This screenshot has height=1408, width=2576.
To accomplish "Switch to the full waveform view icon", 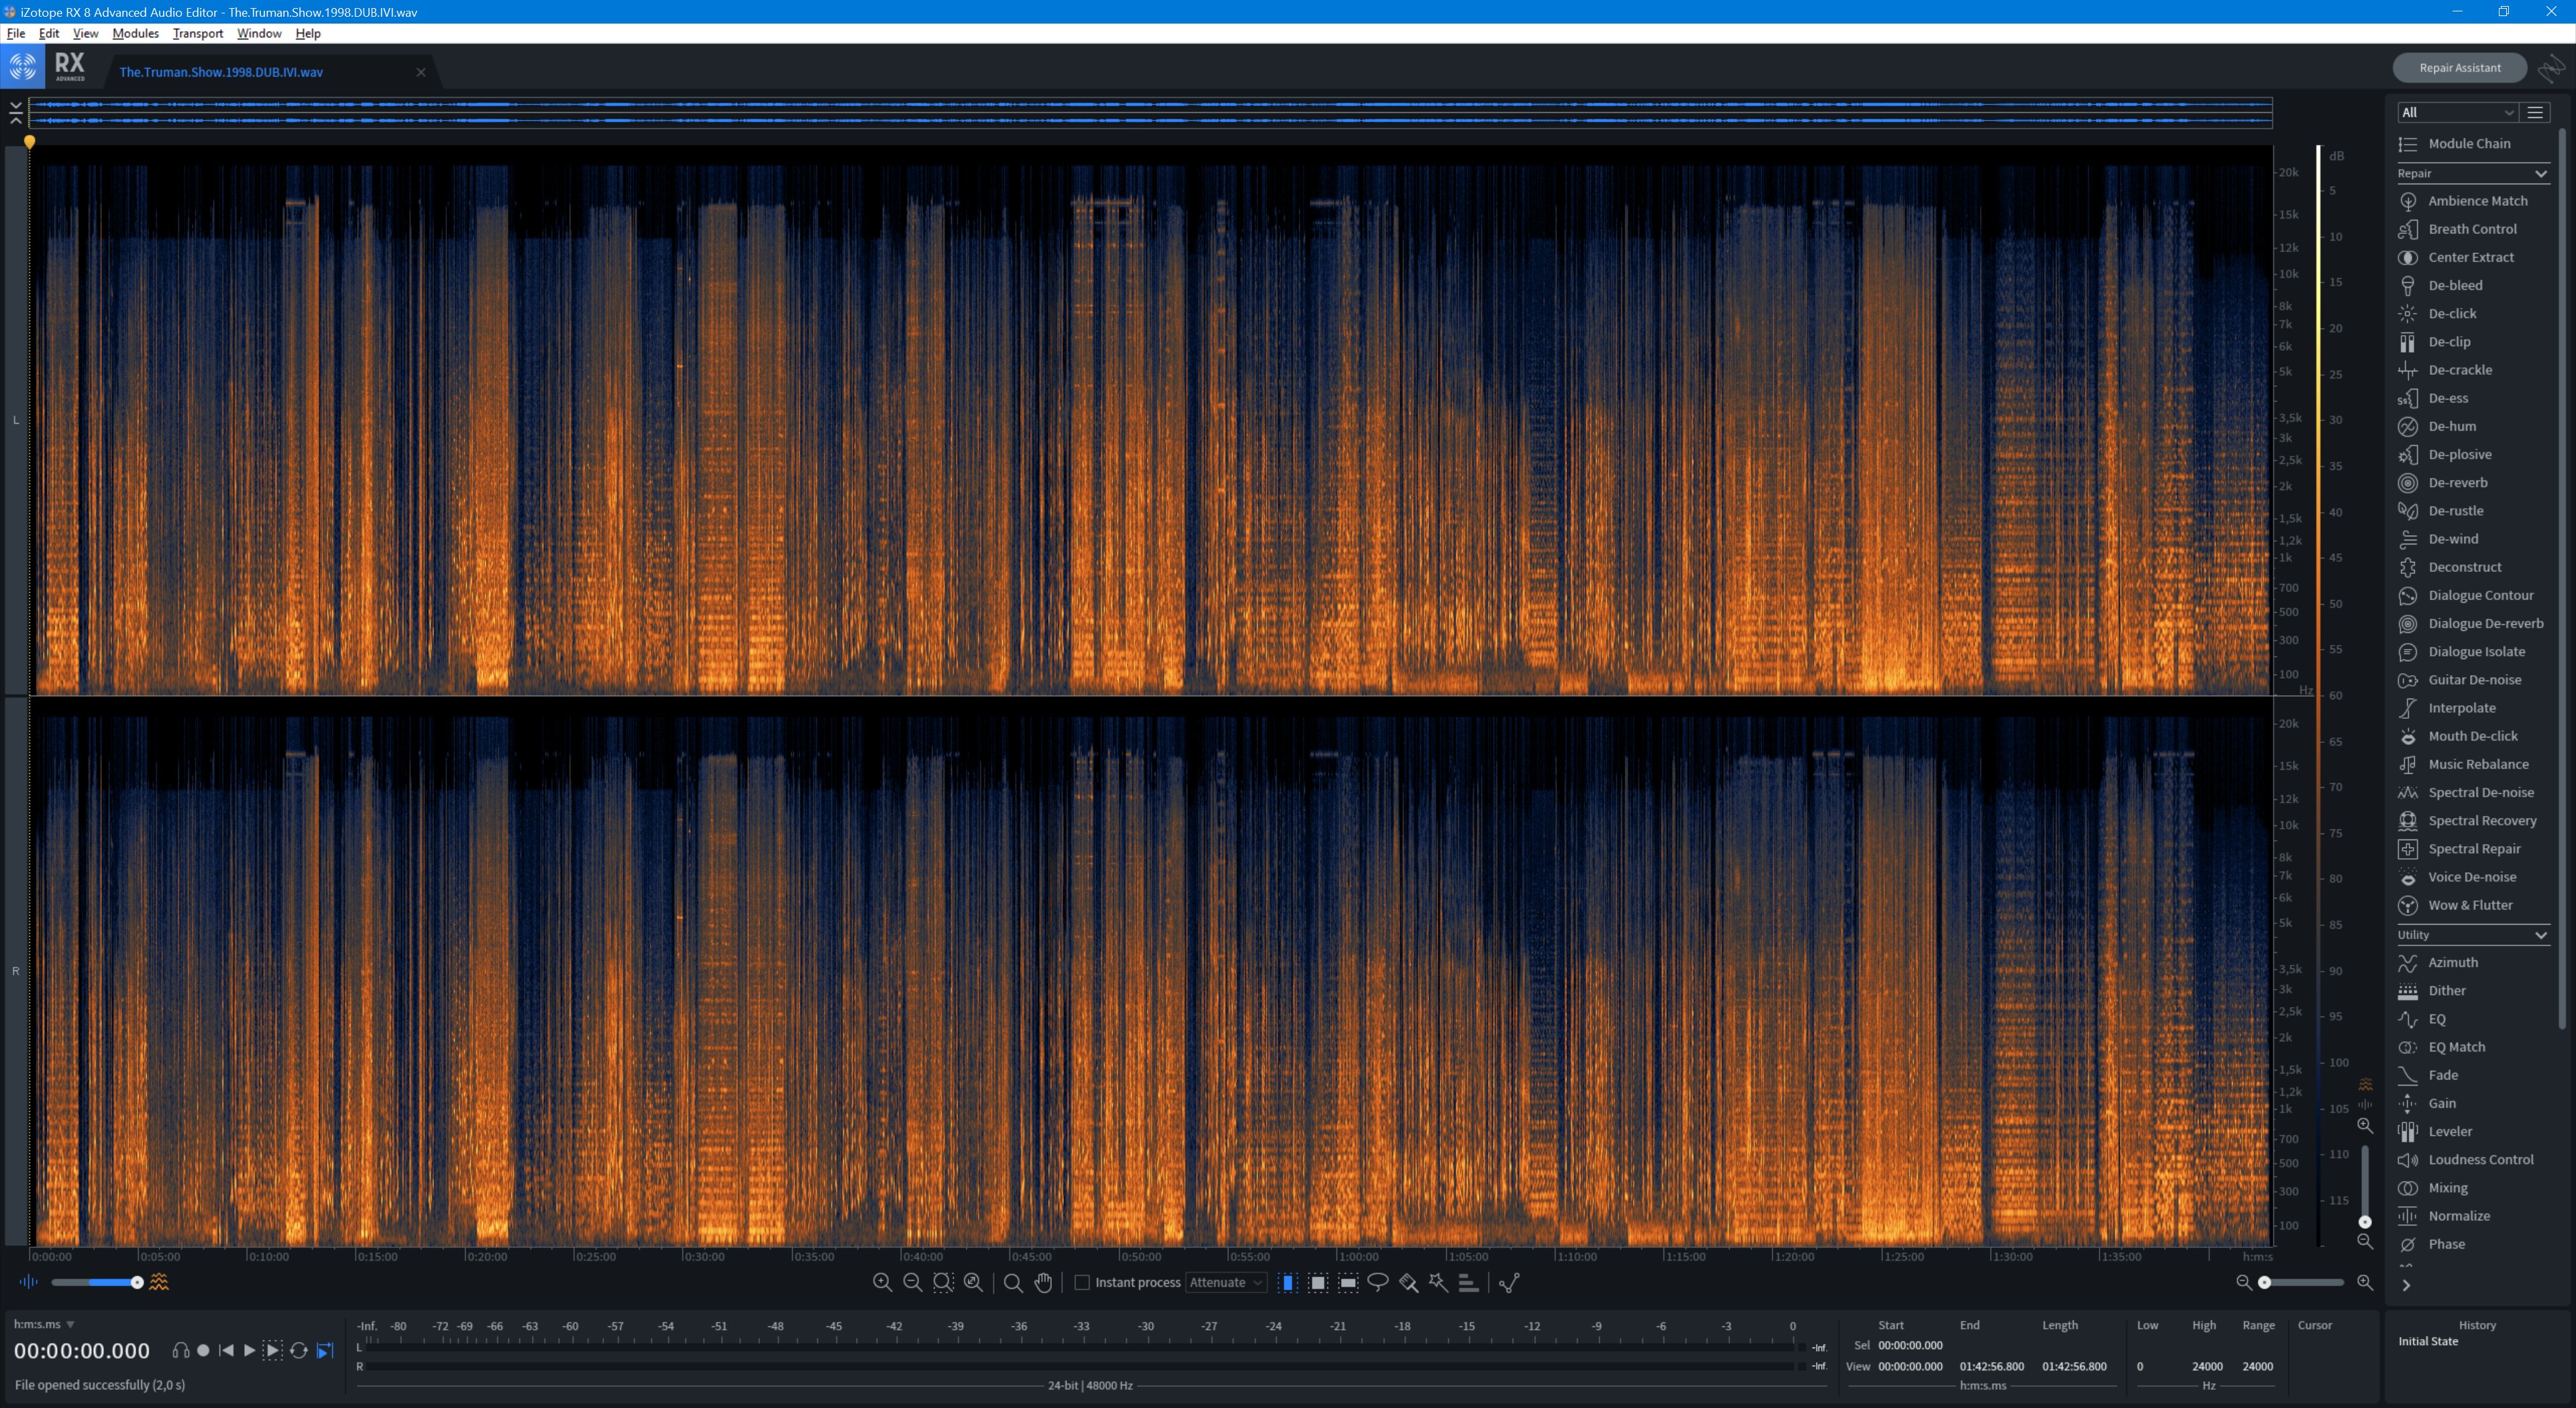I will (x=28, y=1282).
